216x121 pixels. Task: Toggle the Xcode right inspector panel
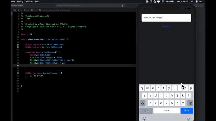click(201, 6)
